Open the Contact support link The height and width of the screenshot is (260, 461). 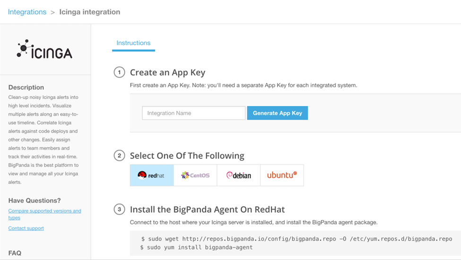tap(26, 228)
